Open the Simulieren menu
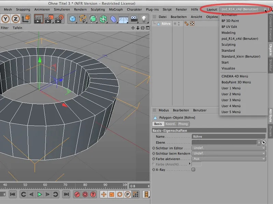The image size is (273, 204). [x=62, y=10]
